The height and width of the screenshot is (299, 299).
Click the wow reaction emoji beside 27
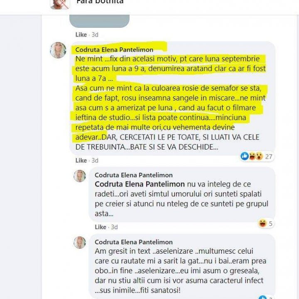click(x=259, y=156)
